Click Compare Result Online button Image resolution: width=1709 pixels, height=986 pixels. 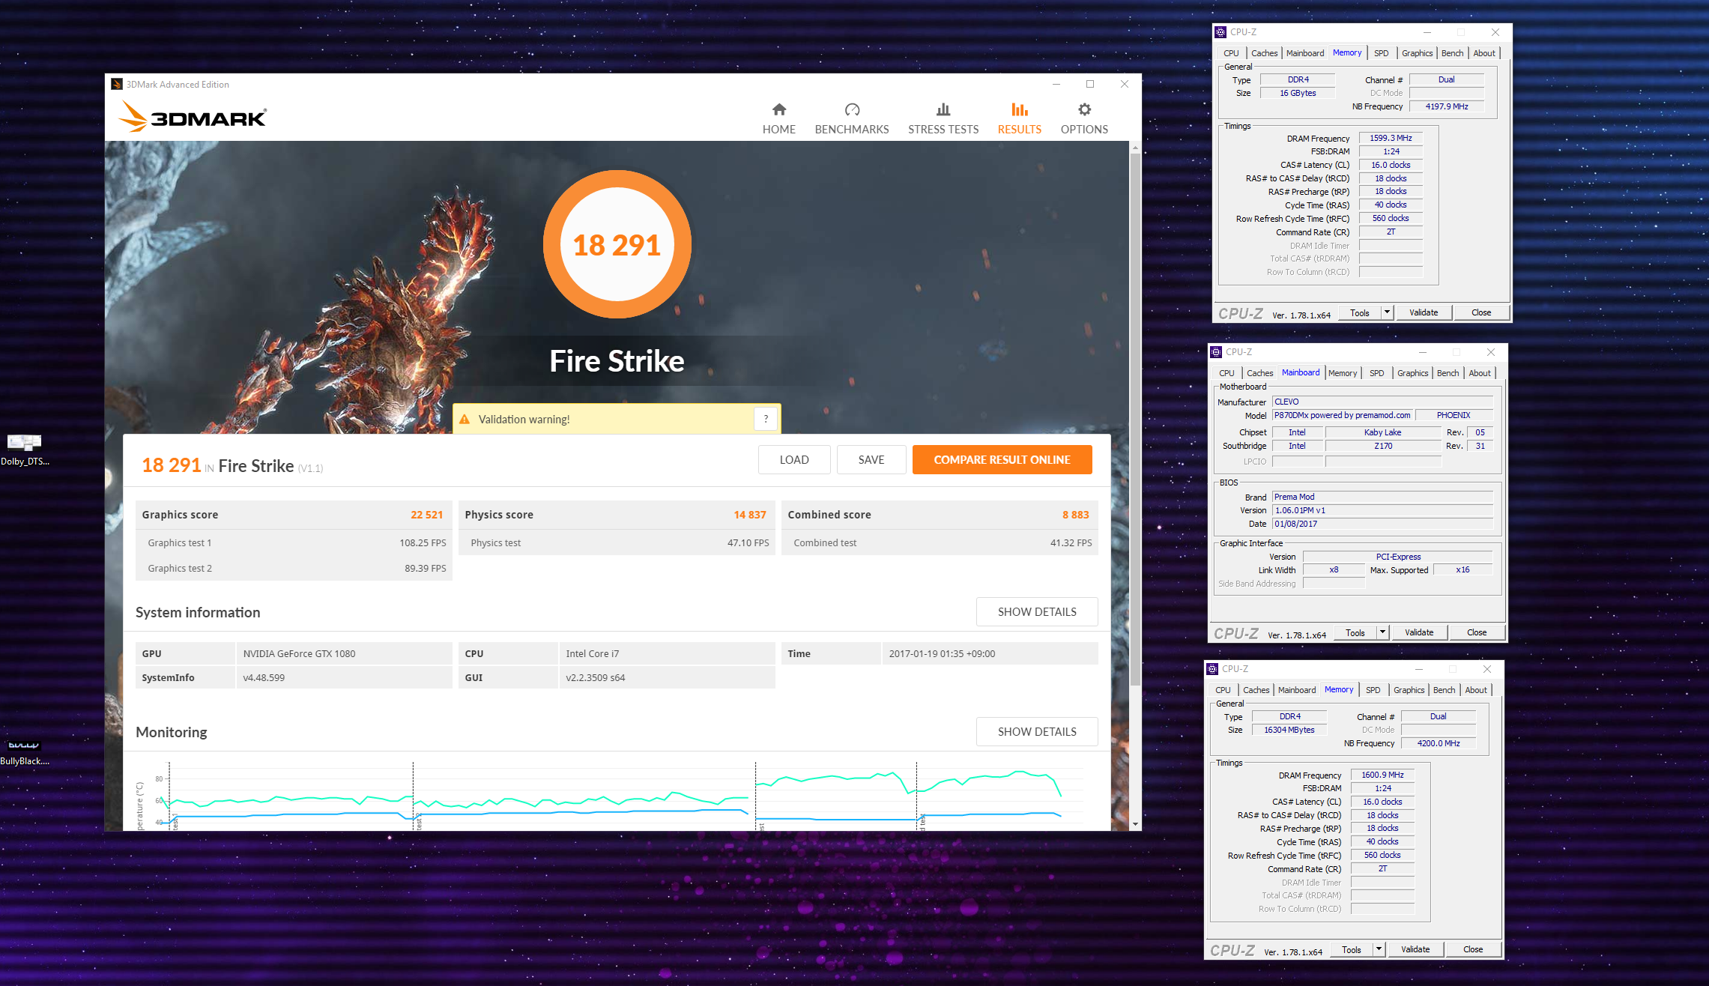(x=1002, y=460)
